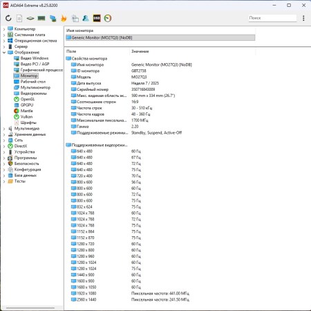Click the clipboard report toolbar icon

(x=75, y=18)
